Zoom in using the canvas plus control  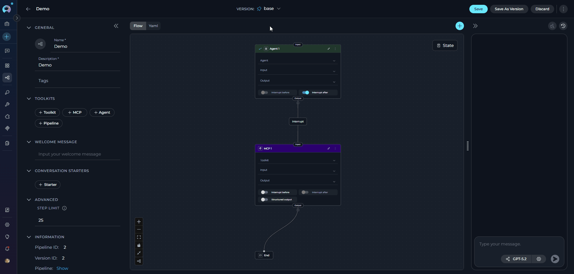coord(139,221)
